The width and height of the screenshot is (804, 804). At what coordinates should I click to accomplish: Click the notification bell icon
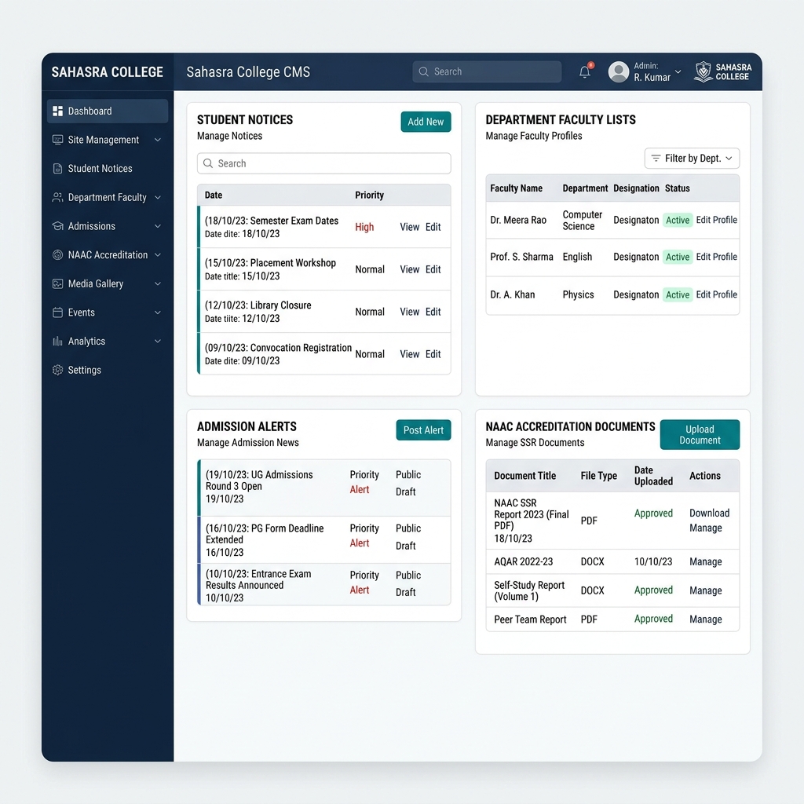point(584,71)
